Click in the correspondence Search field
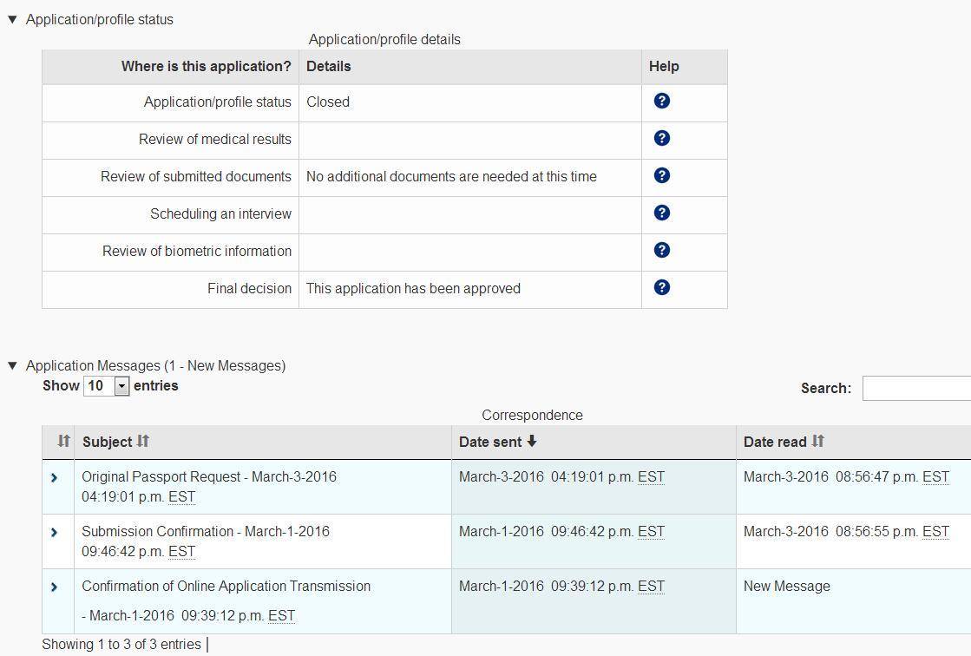Screen dimensions: 971x656 [915, 388]
